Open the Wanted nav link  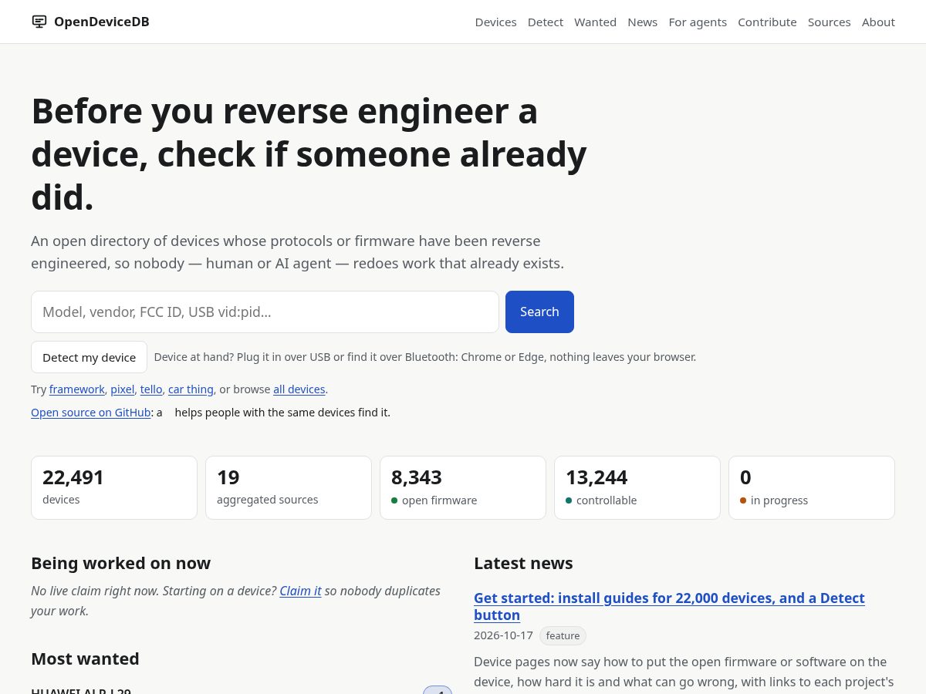click(x=595, y=22)
